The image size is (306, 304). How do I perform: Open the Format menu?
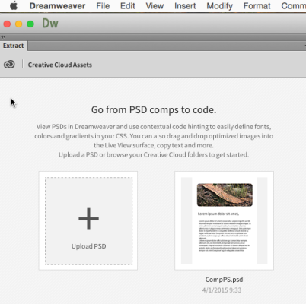[257, 6]
